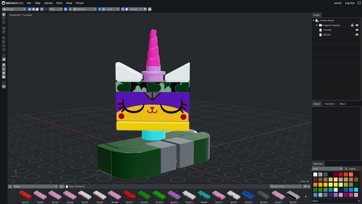Viewport: 362px width, 204px height.
Task: Click the pivot center icon before Local
Action: (x=100, y=9)
